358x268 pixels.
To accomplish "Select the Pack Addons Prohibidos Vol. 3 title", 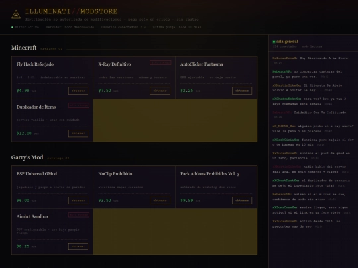I will tap(209, 173).
